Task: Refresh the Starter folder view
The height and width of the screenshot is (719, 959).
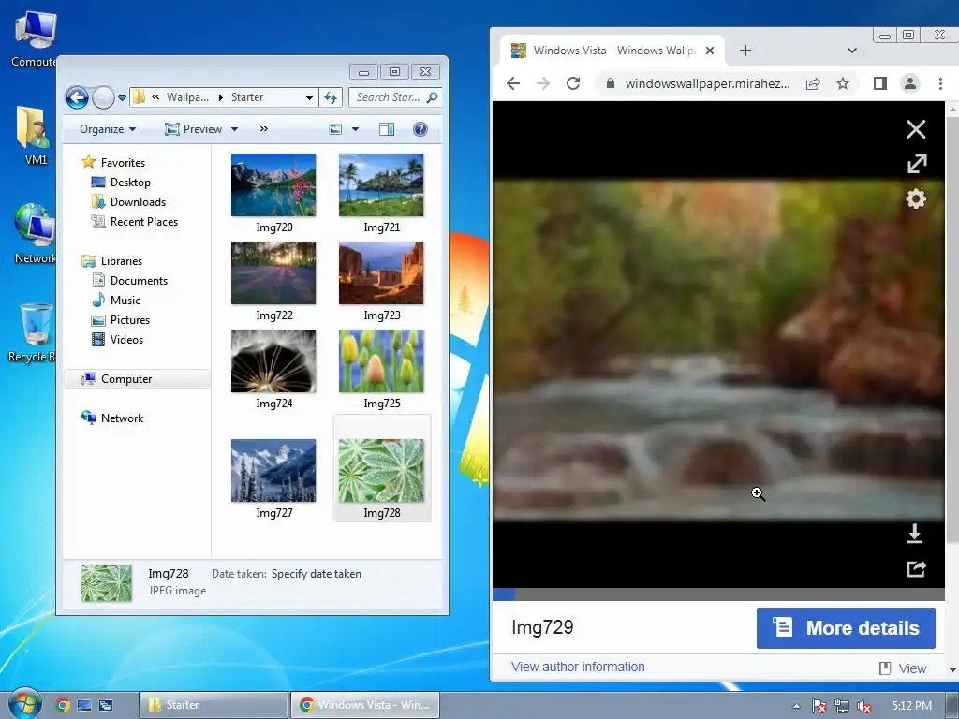Action: pos(331,97)
